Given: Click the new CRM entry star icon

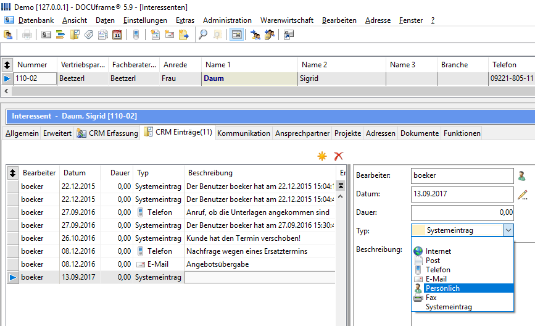Looking at the screenshot, I should coord(322,156).
